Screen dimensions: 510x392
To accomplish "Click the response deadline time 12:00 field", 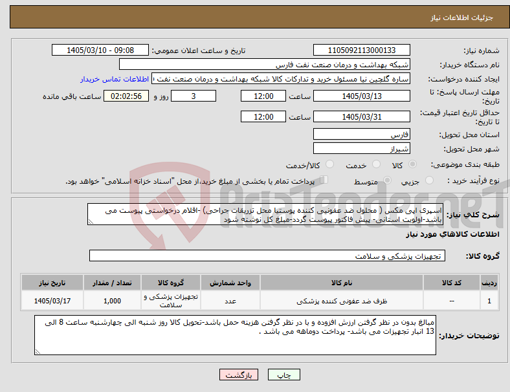I will click(263, 96).
